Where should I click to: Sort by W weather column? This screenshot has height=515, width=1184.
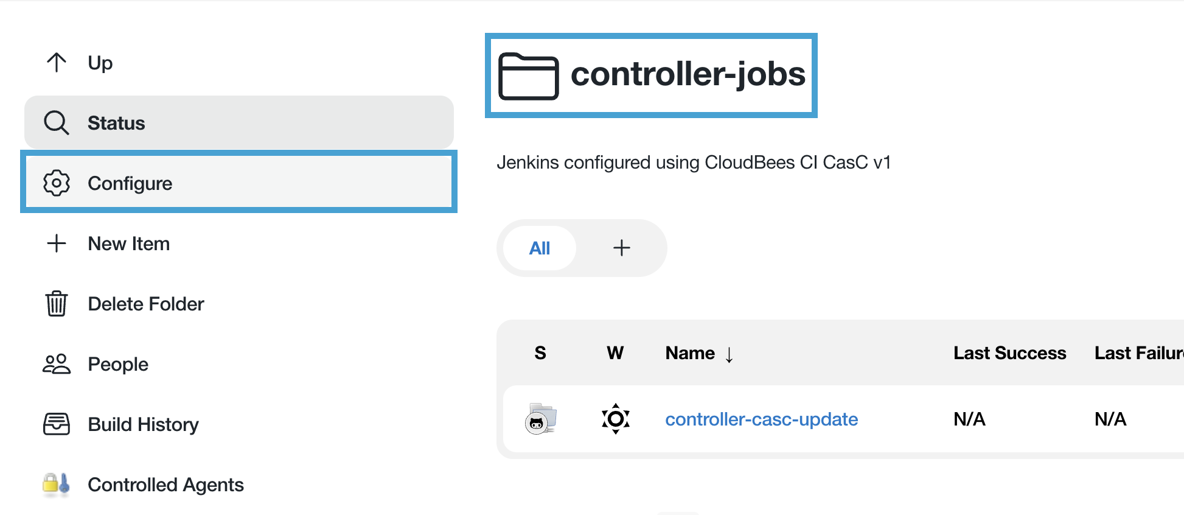tap(615, 352)
